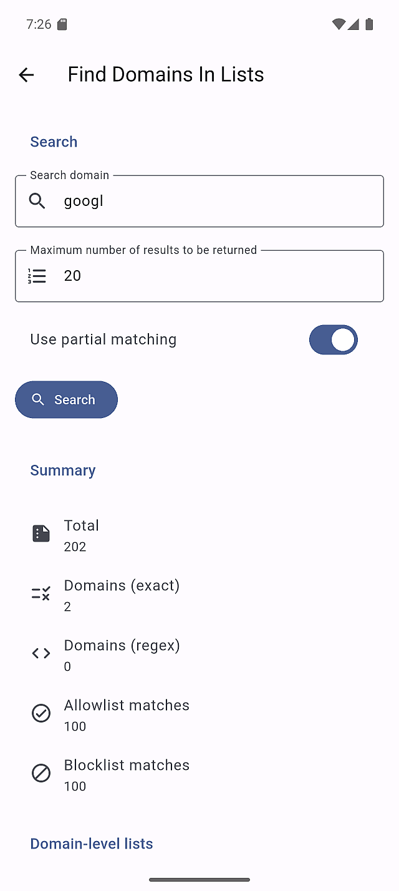
Task: Tap the Domain-level lists section header
Action: (x=92, y=844)
